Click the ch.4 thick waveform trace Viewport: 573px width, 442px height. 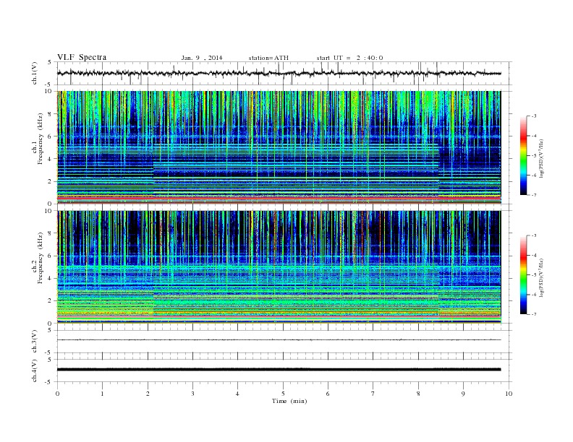pos(279,370)
